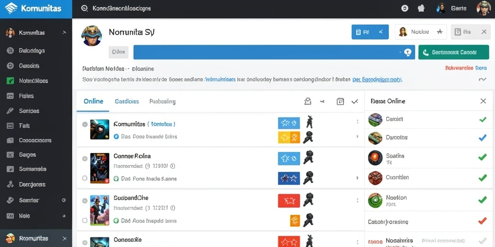
Task: Follow the blue Intmuniticats link in the description
Action: [220, 80]
